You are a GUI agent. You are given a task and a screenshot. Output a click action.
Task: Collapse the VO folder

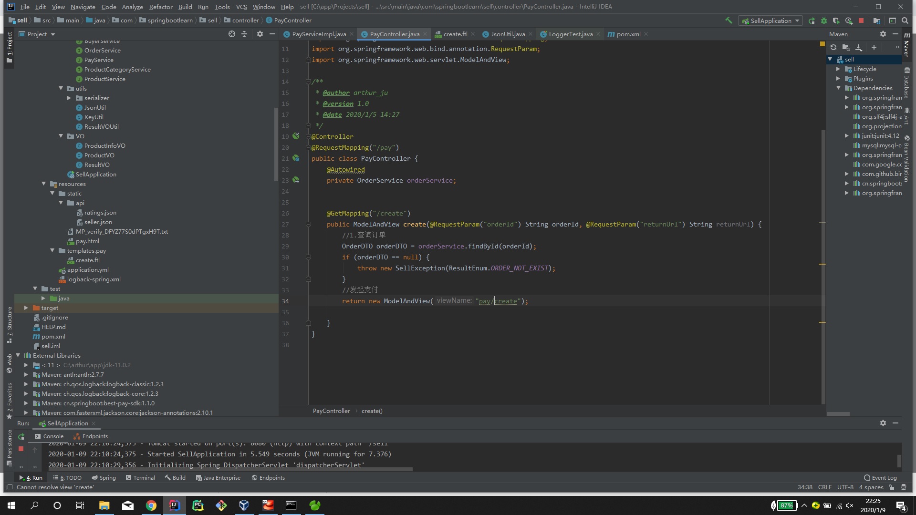click(x=61, y=136)
